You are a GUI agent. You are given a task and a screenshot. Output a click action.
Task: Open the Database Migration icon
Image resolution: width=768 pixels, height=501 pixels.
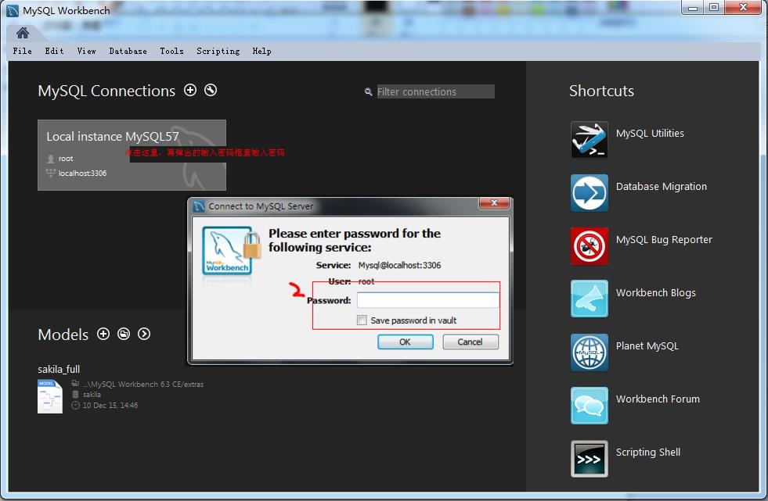[x=590, y=193]
